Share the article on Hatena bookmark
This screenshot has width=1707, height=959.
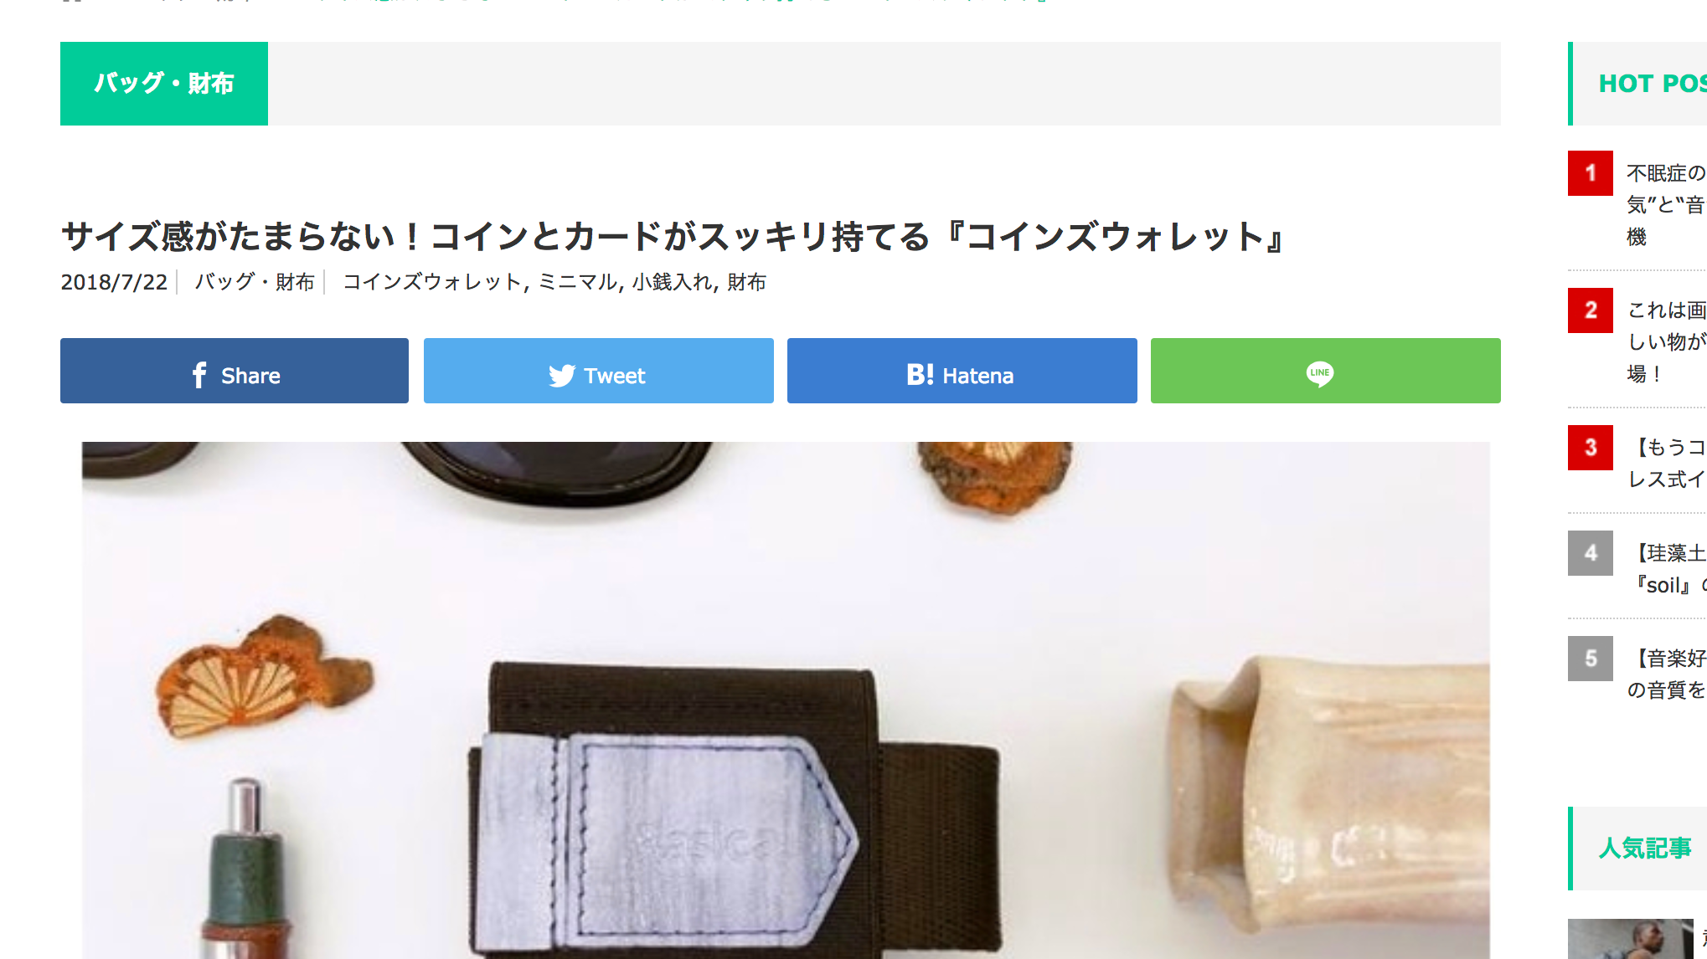(x=962, y=371)
